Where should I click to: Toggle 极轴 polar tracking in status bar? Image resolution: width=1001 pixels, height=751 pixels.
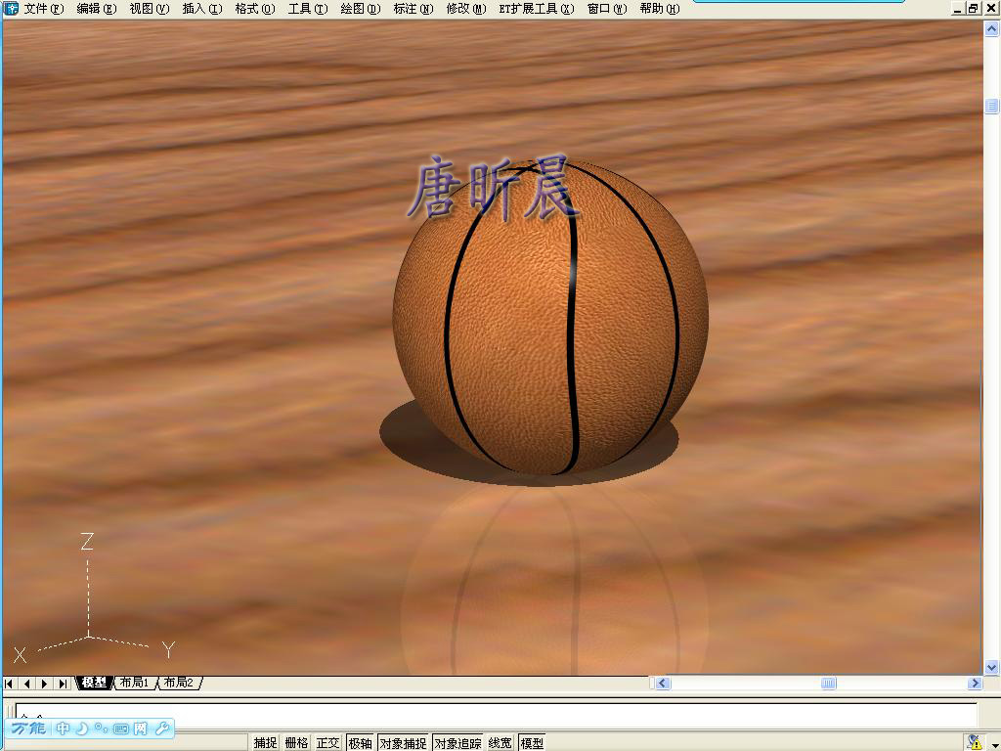point(360,743)
